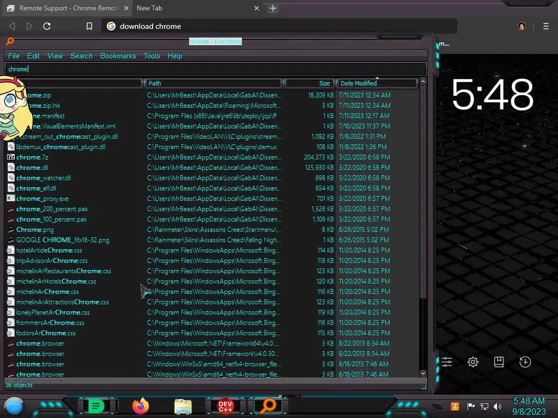The width and height of the screenshot is (558, 418).
Task: Close the New Tab tab
Action: [x=257, y=8]
